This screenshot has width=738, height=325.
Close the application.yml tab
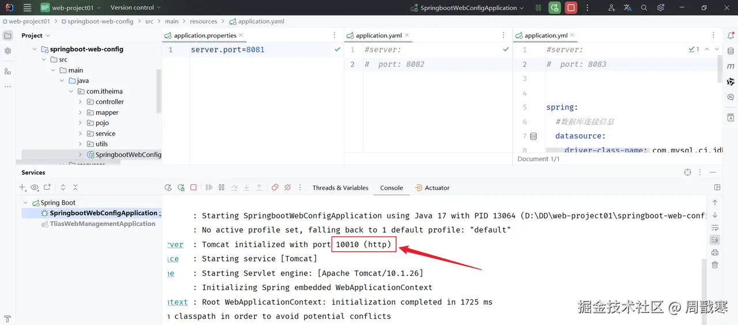coord(572,35)
